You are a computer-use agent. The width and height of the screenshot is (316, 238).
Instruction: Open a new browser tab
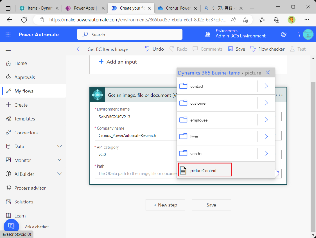(x=252, y=8)
